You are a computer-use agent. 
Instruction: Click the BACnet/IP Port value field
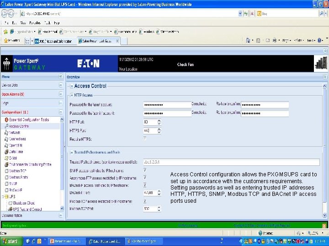click(150, 193)
